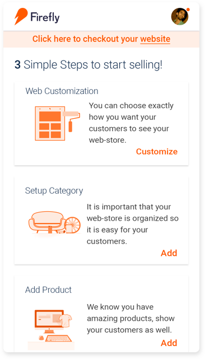Tap the orange notification dot on avatar
Viewport: 205px width, 359px height.
(x=188, y=10)
